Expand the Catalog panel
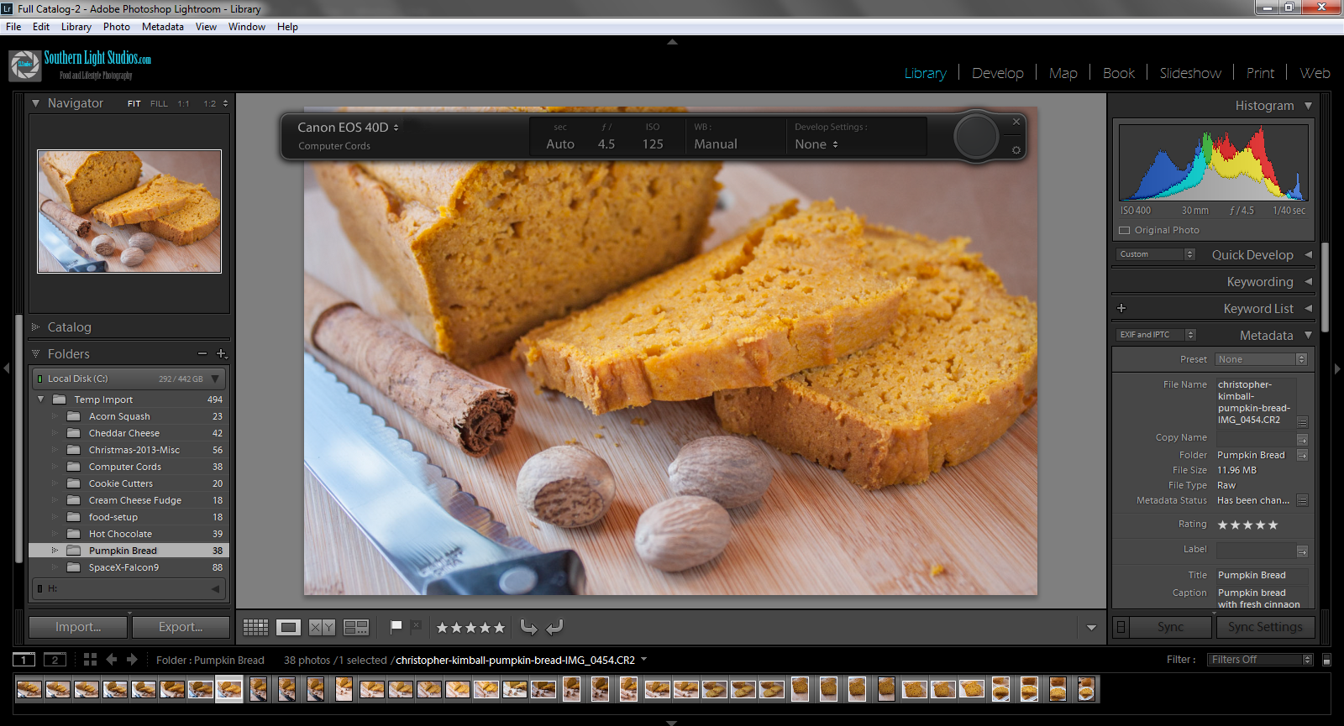1344x726 pixels. point(35,327)
